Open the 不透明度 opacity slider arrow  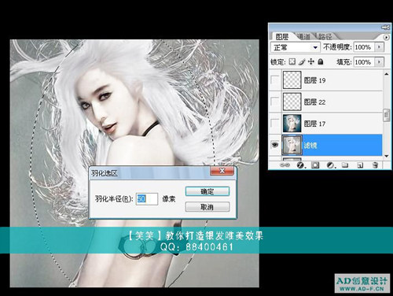point(379,47)
